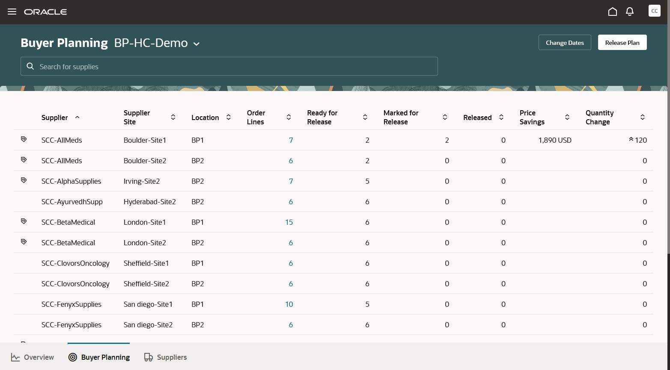Click the Change Dates button
The height and width of the screenshot is (370, 670).
click(565, 42)
